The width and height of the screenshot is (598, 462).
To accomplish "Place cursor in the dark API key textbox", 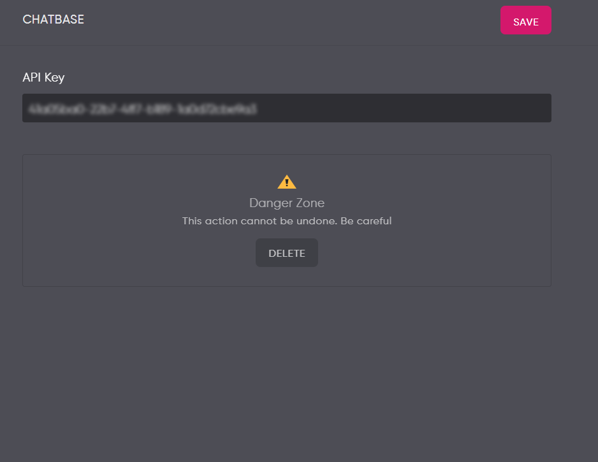I will click(x=287, y=108).
